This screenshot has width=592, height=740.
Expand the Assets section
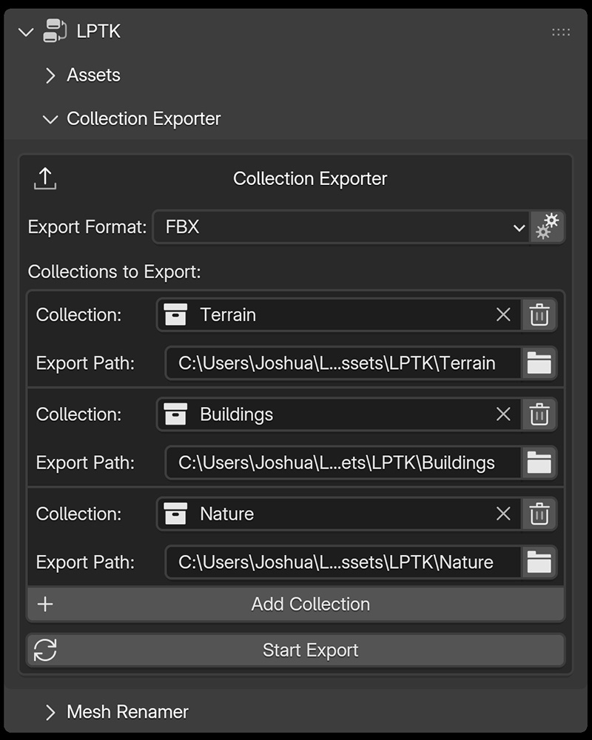tap(50, 75)
